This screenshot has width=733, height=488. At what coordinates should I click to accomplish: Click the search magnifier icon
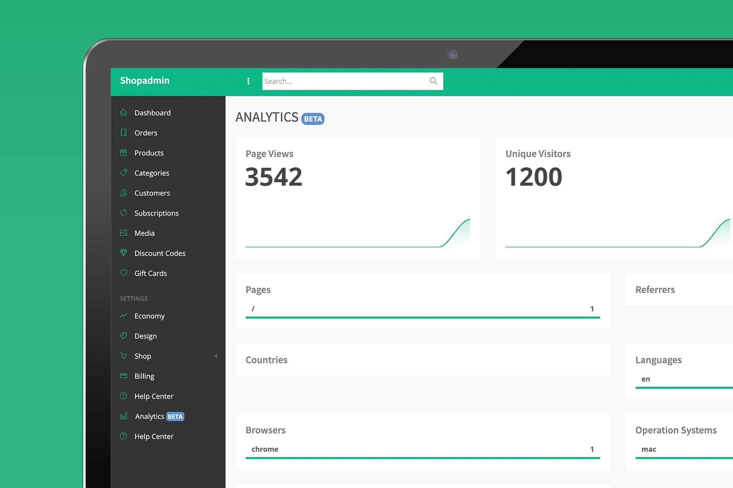click(433, 81)
